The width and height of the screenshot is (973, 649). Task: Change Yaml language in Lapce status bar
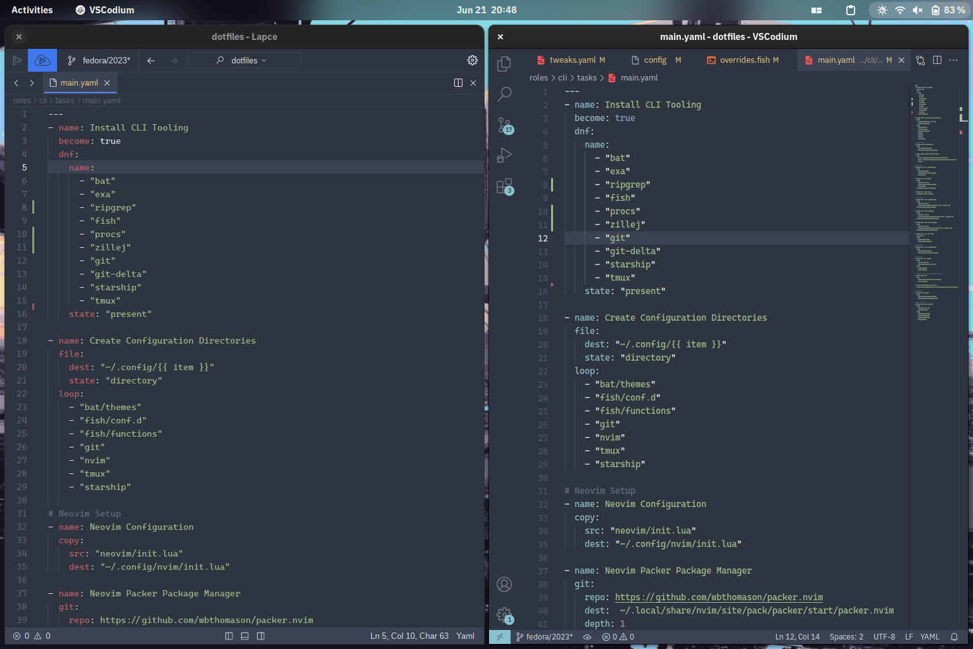466,636
